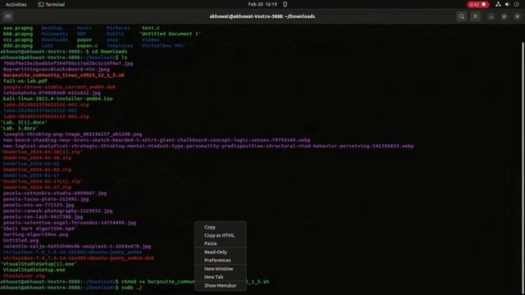This screenshot has width=525, height=295.
Task: Click aaa.pcapng file name
Action: (x=18, y=28)
